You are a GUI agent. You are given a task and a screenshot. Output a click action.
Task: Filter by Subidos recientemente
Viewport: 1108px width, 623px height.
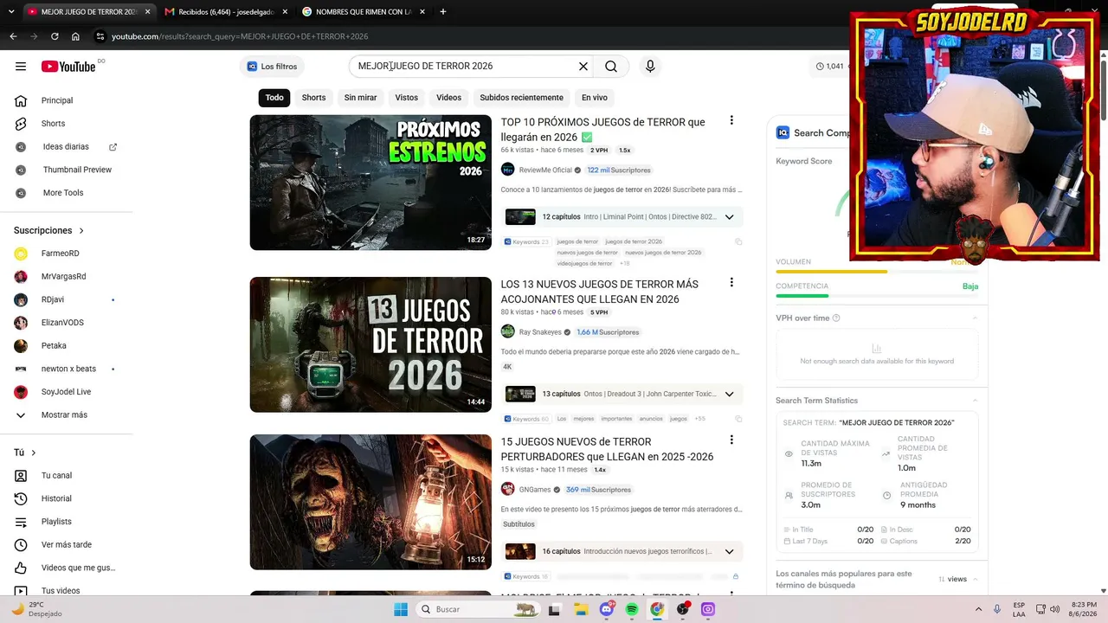(x=522, y=98)
